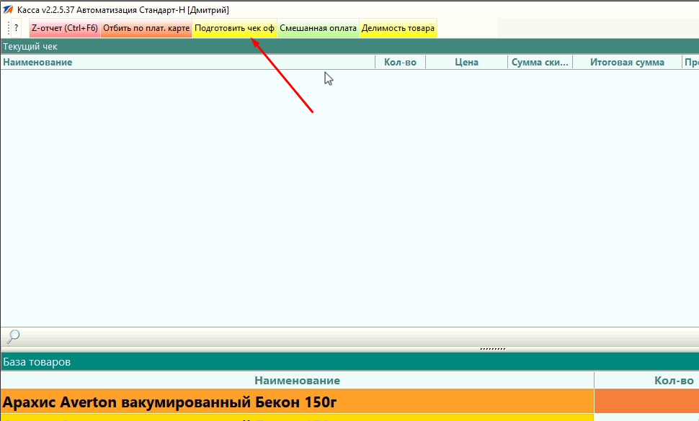Open the question mark help button
The width and height of the screenshot is (699, 421).
[x=16, y=28]
